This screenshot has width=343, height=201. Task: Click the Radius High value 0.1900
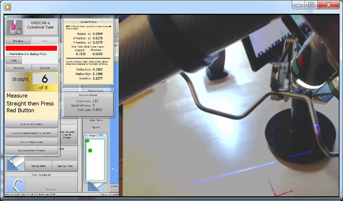pos(98,74)
